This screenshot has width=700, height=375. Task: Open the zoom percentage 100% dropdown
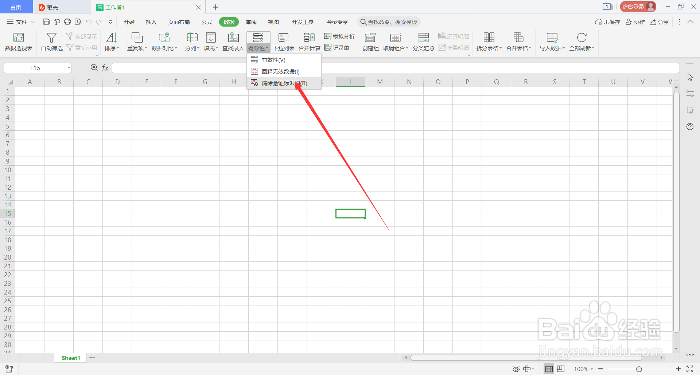583,369
